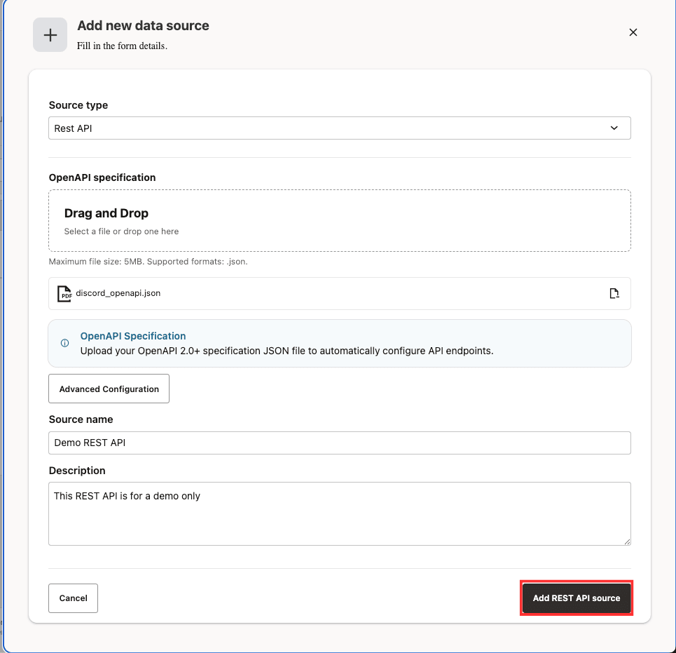The image size is (676, 653).
Task: Click the plus icon in the dialog header
Action: [x=50, y=34]
